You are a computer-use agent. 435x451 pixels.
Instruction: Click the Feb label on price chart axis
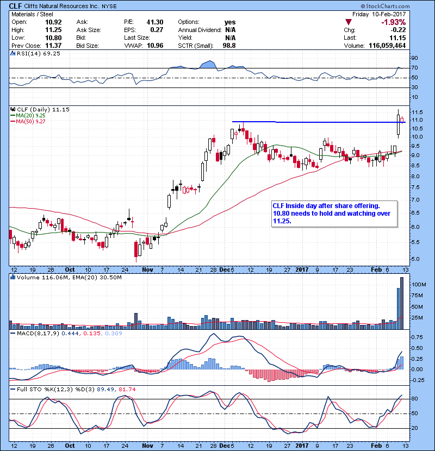376,270
